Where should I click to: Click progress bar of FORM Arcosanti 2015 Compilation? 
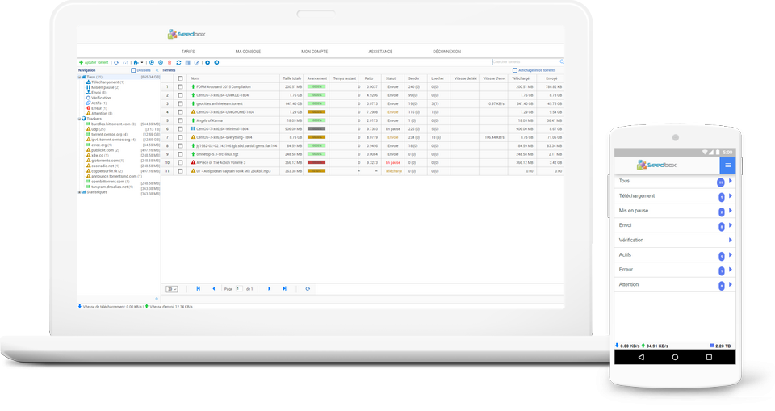tap(316, 86)
